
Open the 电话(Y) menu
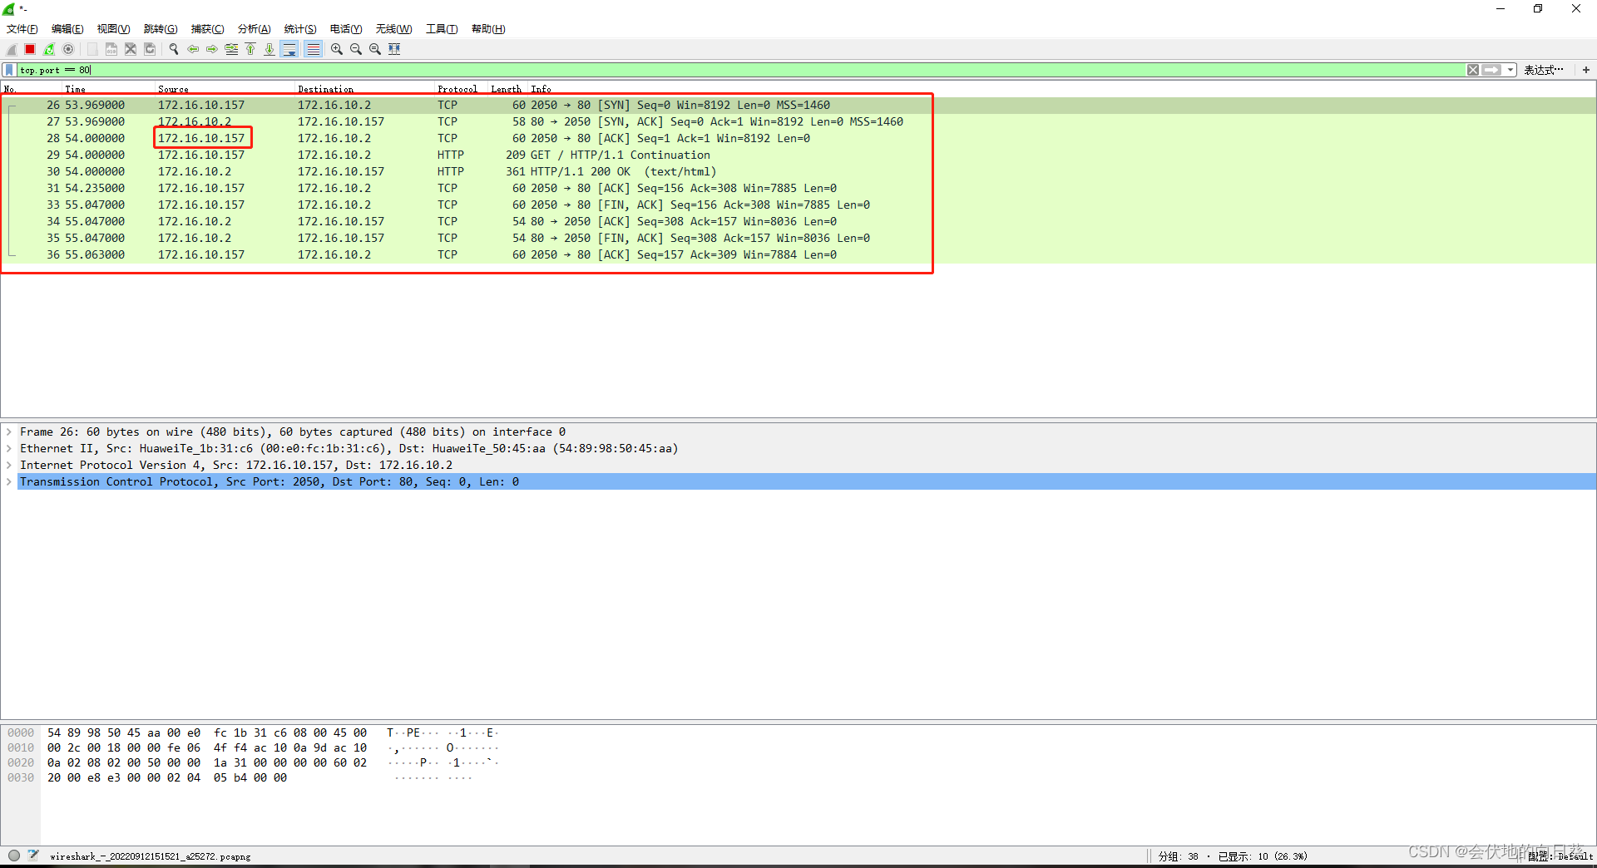(x=346, y=29)
